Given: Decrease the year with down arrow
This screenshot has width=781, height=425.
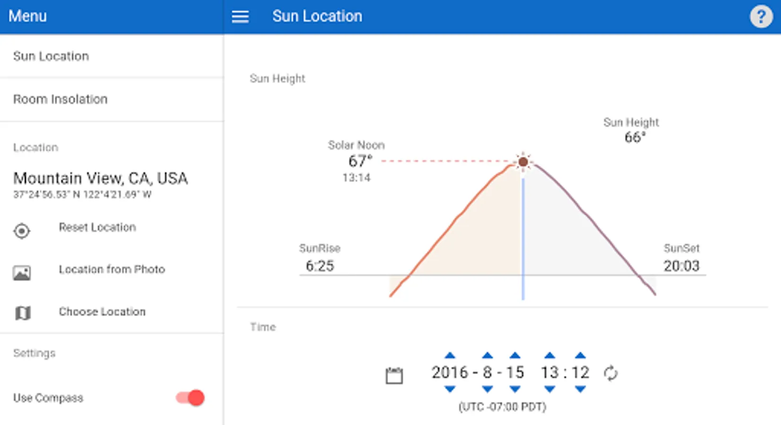Looking at the screenshot, I should point(450,390).
